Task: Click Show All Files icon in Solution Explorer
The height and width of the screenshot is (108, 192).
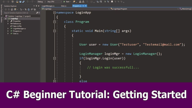Action: [x=35, y=9]
